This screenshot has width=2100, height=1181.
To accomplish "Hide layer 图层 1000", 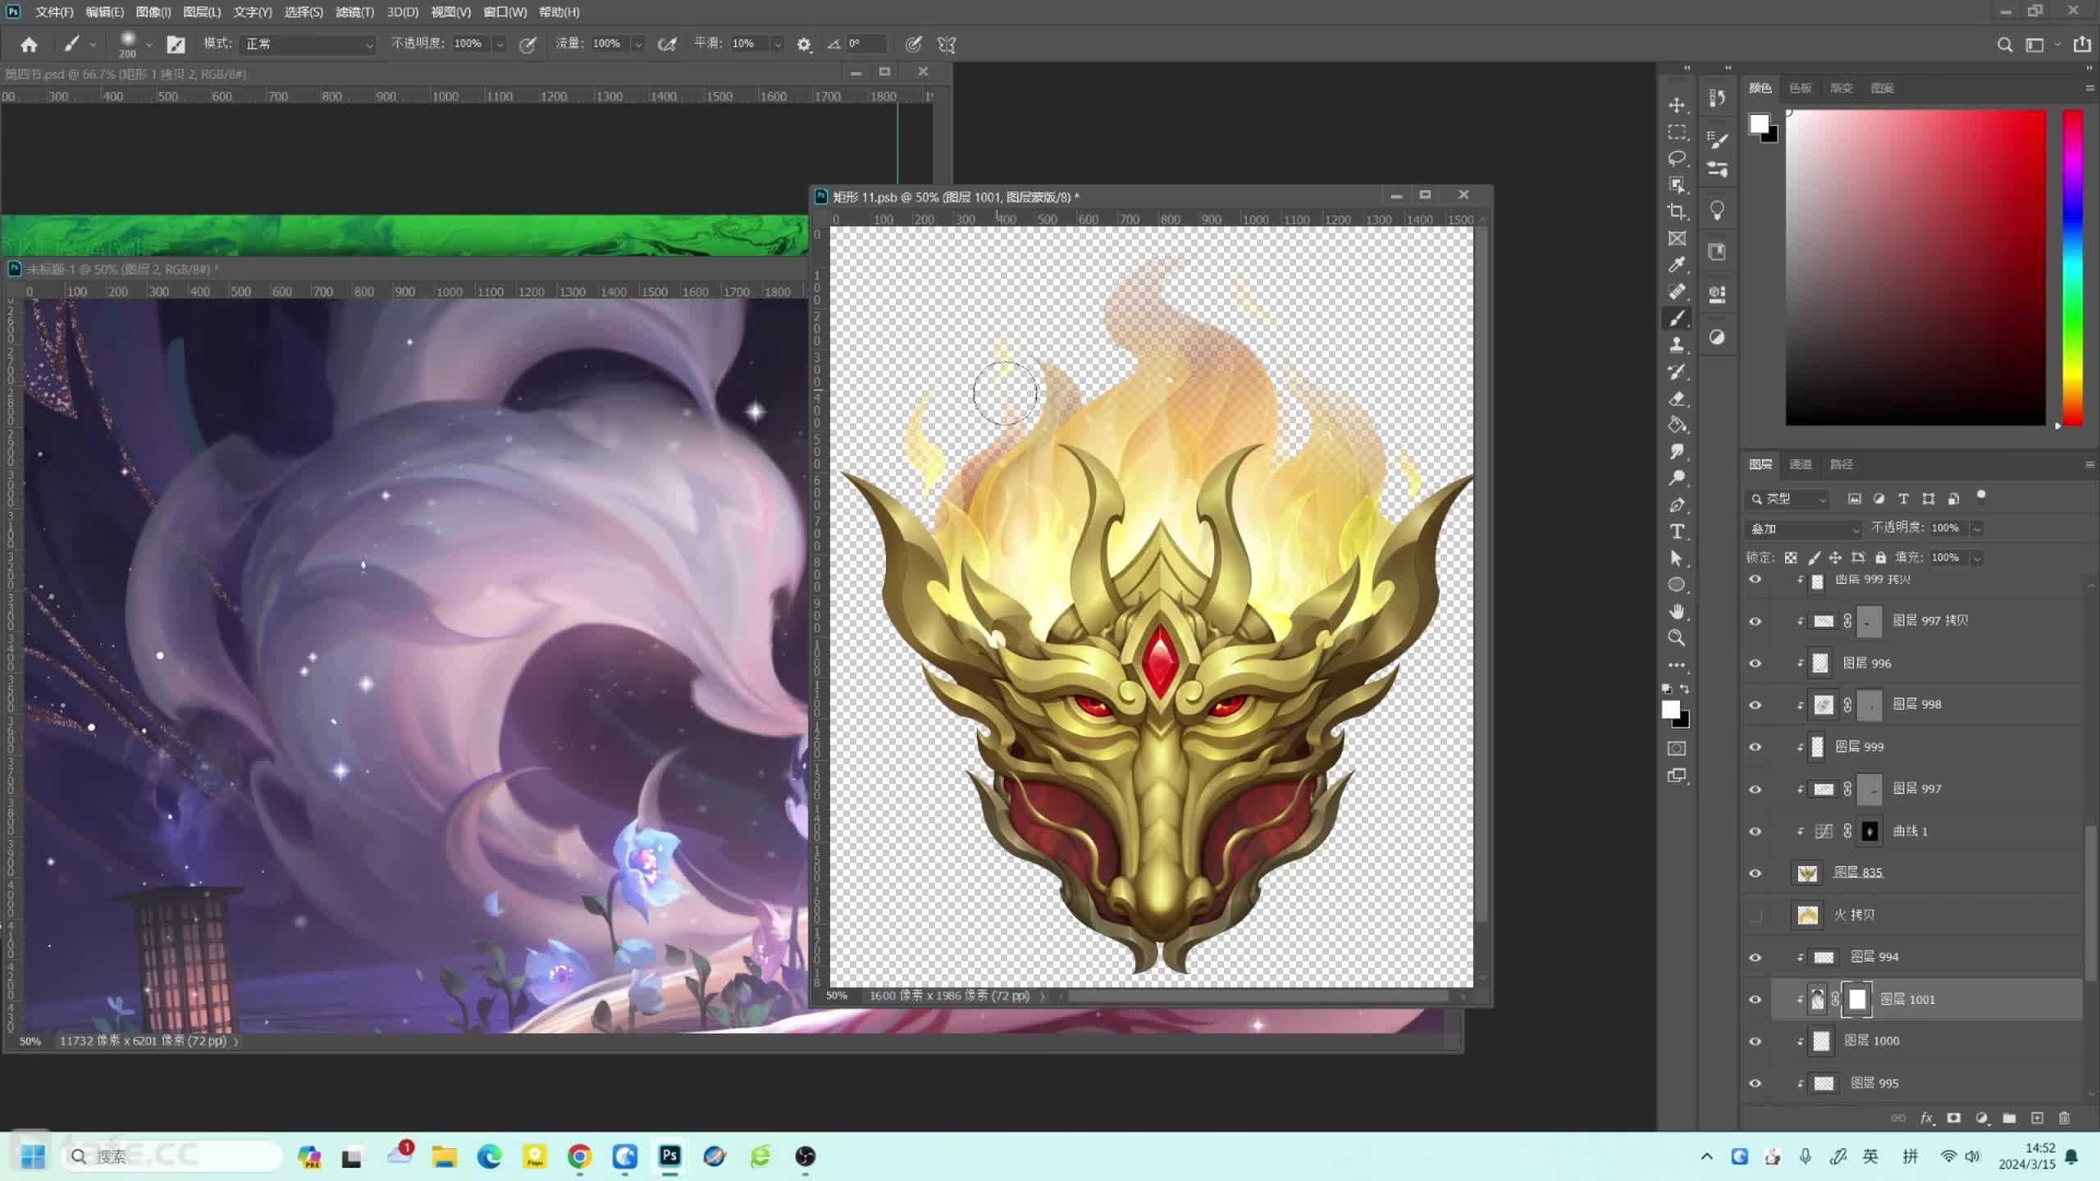I will tap(1755, 1042).
